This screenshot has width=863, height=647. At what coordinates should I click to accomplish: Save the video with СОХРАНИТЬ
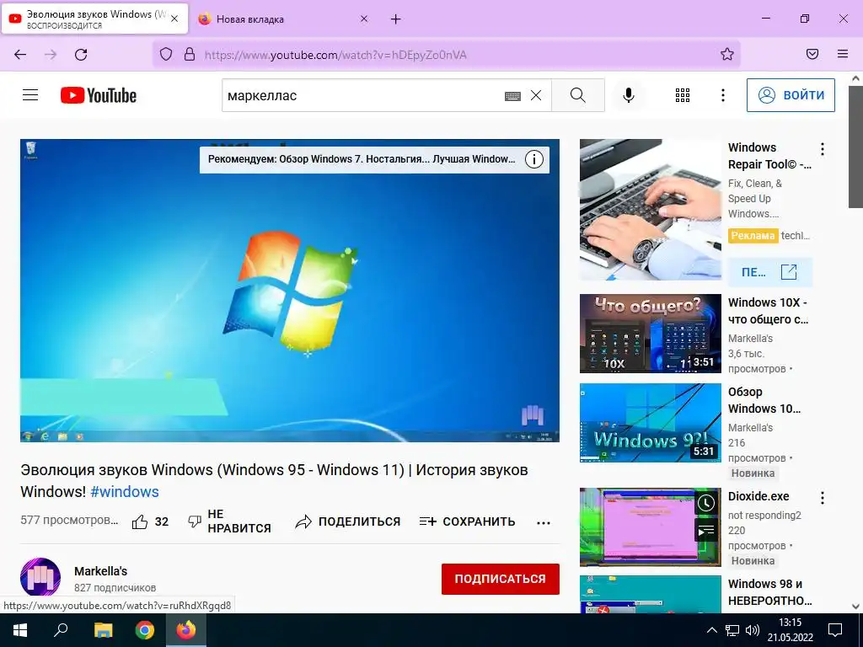coord(467,521)
